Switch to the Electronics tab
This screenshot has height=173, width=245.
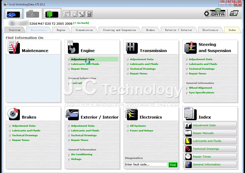tap(210, 30)
